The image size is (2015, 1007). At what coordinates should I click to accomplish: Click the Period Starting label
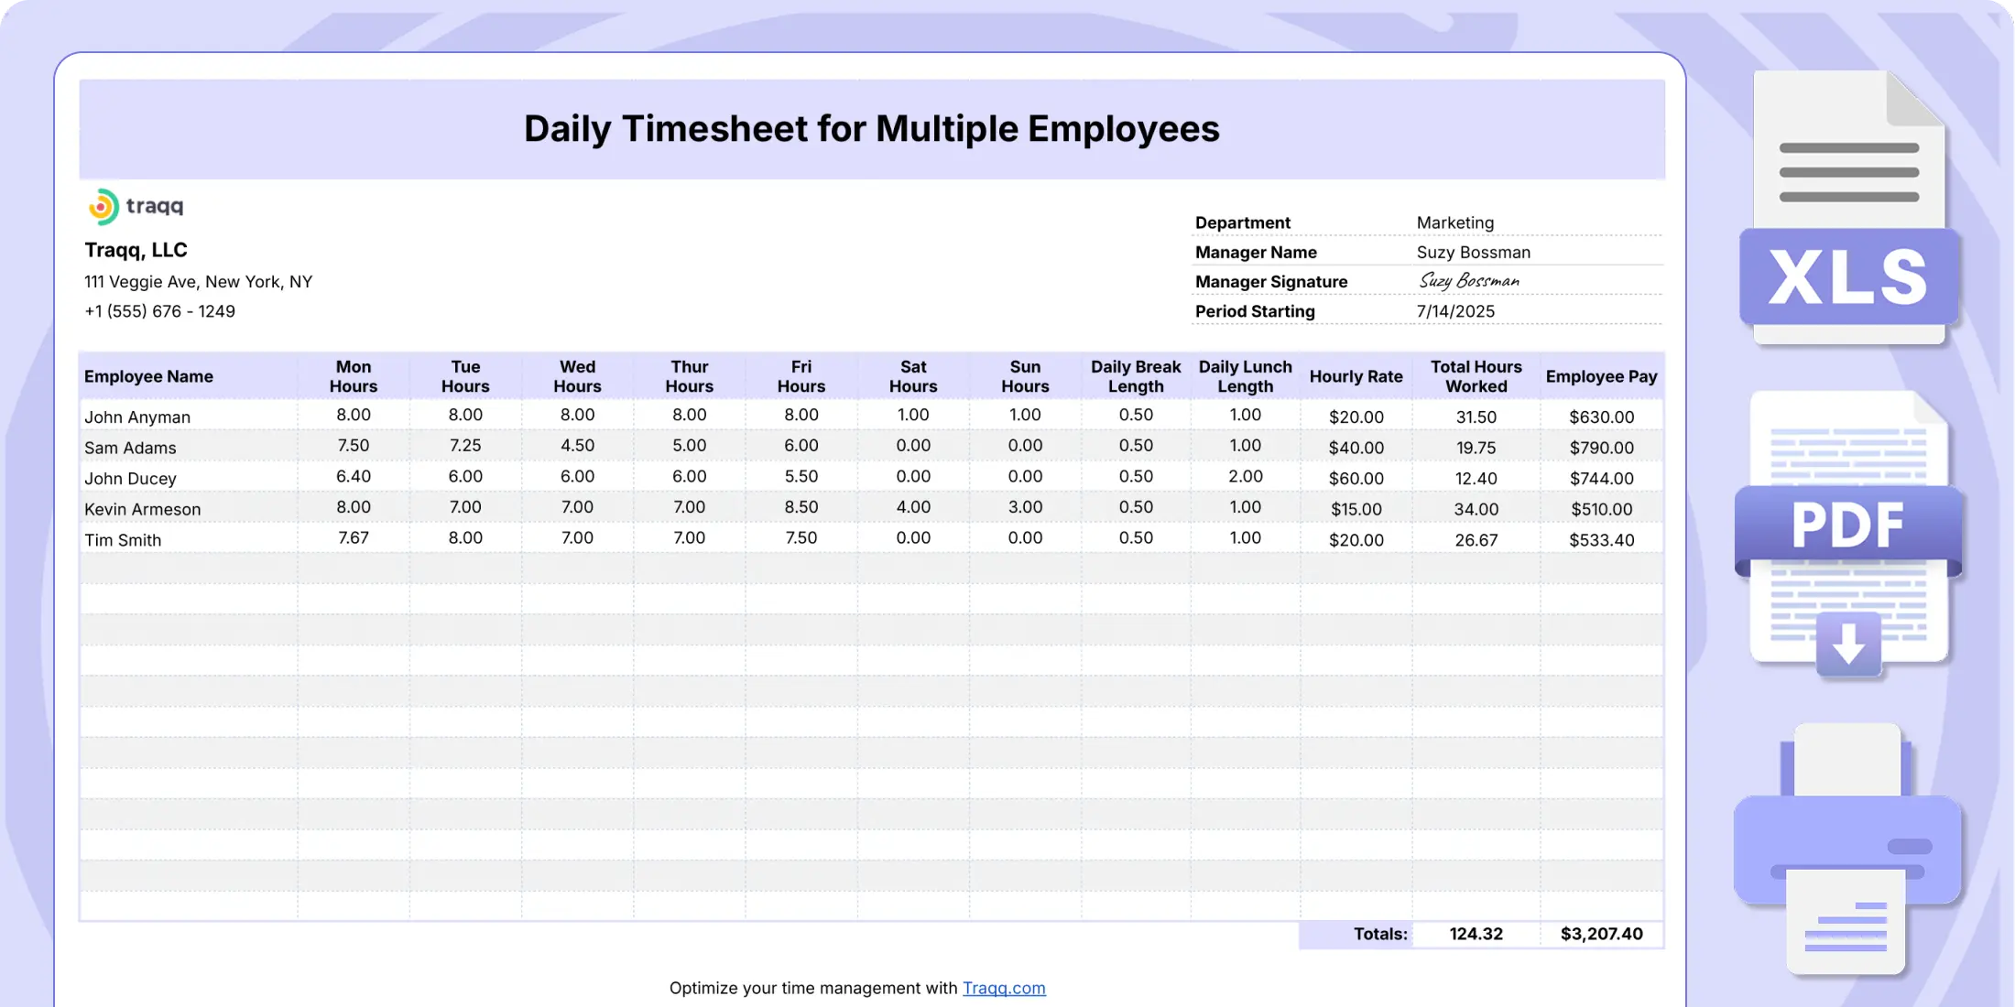pos(1255,311)
